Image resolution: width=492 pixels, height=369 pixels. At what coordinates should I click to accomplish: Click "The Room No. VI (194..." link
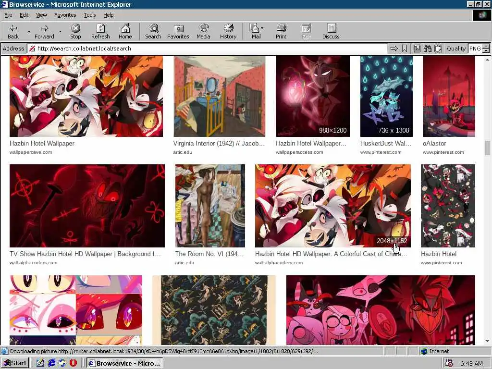[209, 254]
